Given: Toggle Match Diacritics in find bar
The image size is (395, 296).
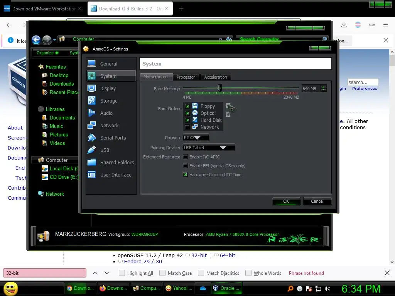Looking at the screenshot, I should point(201,273).
